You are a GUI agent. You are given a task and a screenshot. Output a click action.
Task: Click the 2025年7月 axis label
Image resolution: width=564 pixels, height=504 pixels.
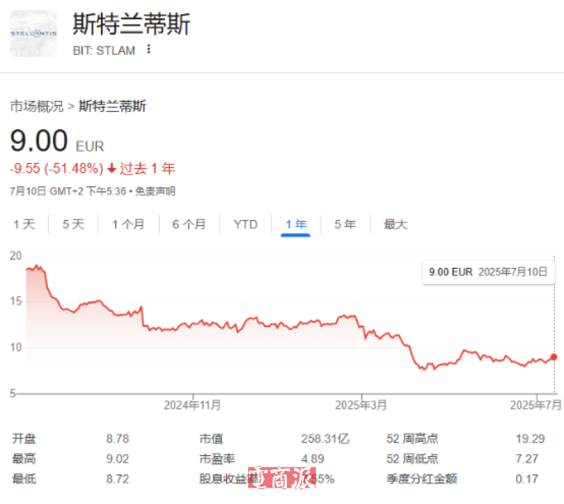536,405
